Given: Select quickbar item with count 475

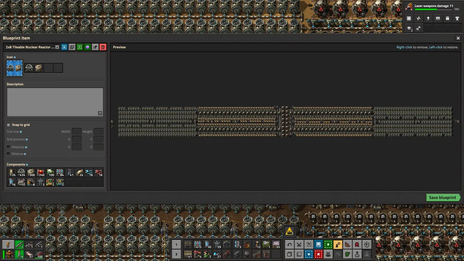Looking at the screenshot, I should coord(198,244).
